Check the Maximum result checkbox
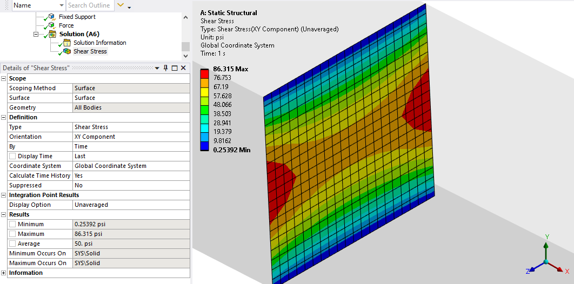Viewport: 574px width, 284px height. 12,234
